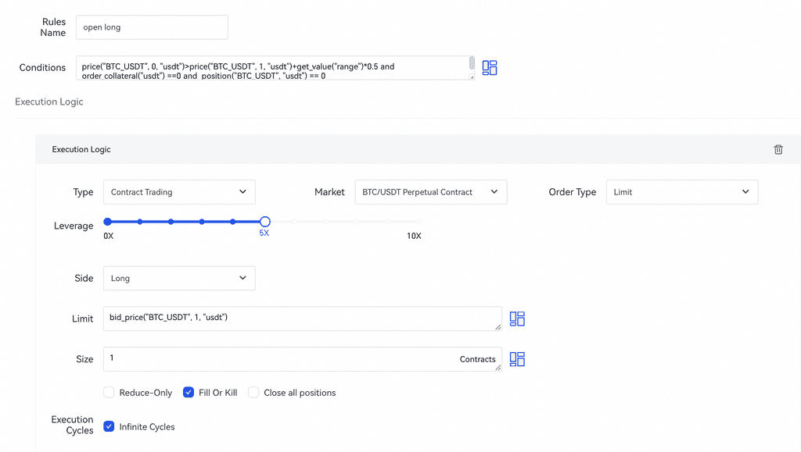Image resolution: width=801 pixels, height=452 pixels.
Task: Open the Order Type dropdown set to Limit
Action: coord(681,192)
